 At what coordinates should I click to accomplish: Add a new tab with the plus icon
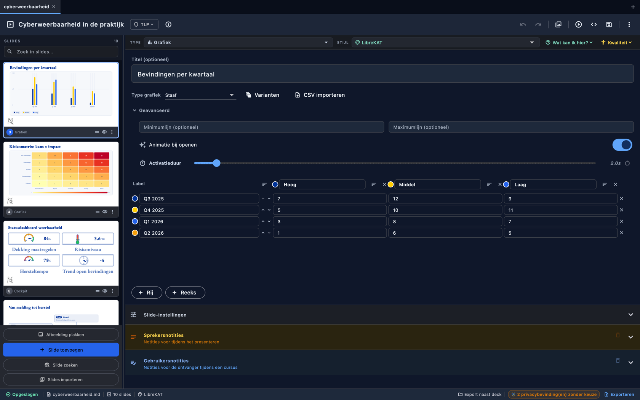click(x=633, y=7)
